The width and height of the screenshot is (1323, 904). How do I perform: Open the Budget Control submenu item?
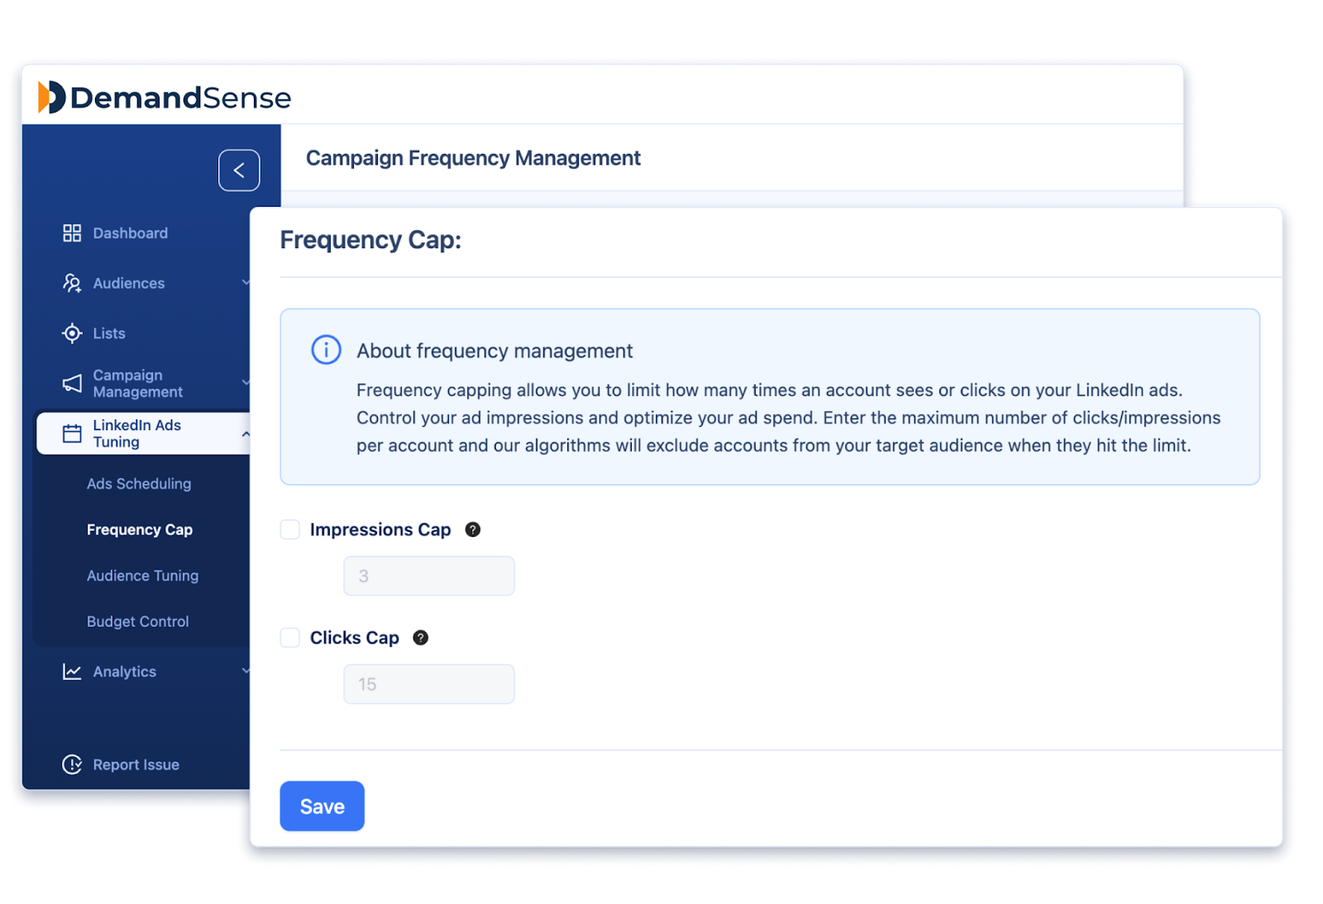pyautogui.click(x=138, y=621)
